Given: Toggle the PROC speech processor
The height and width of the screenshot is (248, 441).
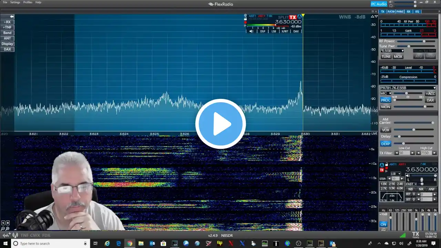Looking at the screenshot, I should [386, 100].
